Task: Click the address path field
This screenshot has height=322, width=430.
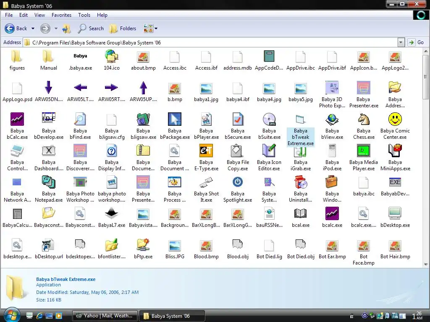Action: click(210, 42)
